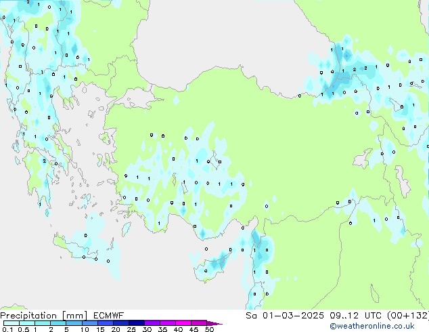Click the legend swatch between 2 and 5
The width and height of the screenshot is (429, 332).
point(58,323)
